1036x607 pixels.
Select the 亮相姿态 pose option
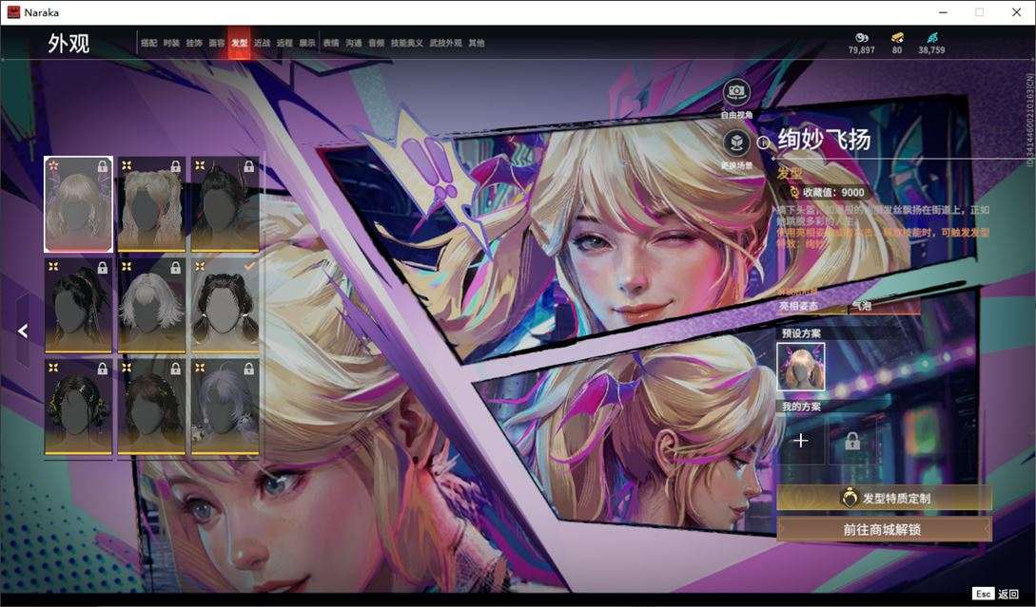798,306
